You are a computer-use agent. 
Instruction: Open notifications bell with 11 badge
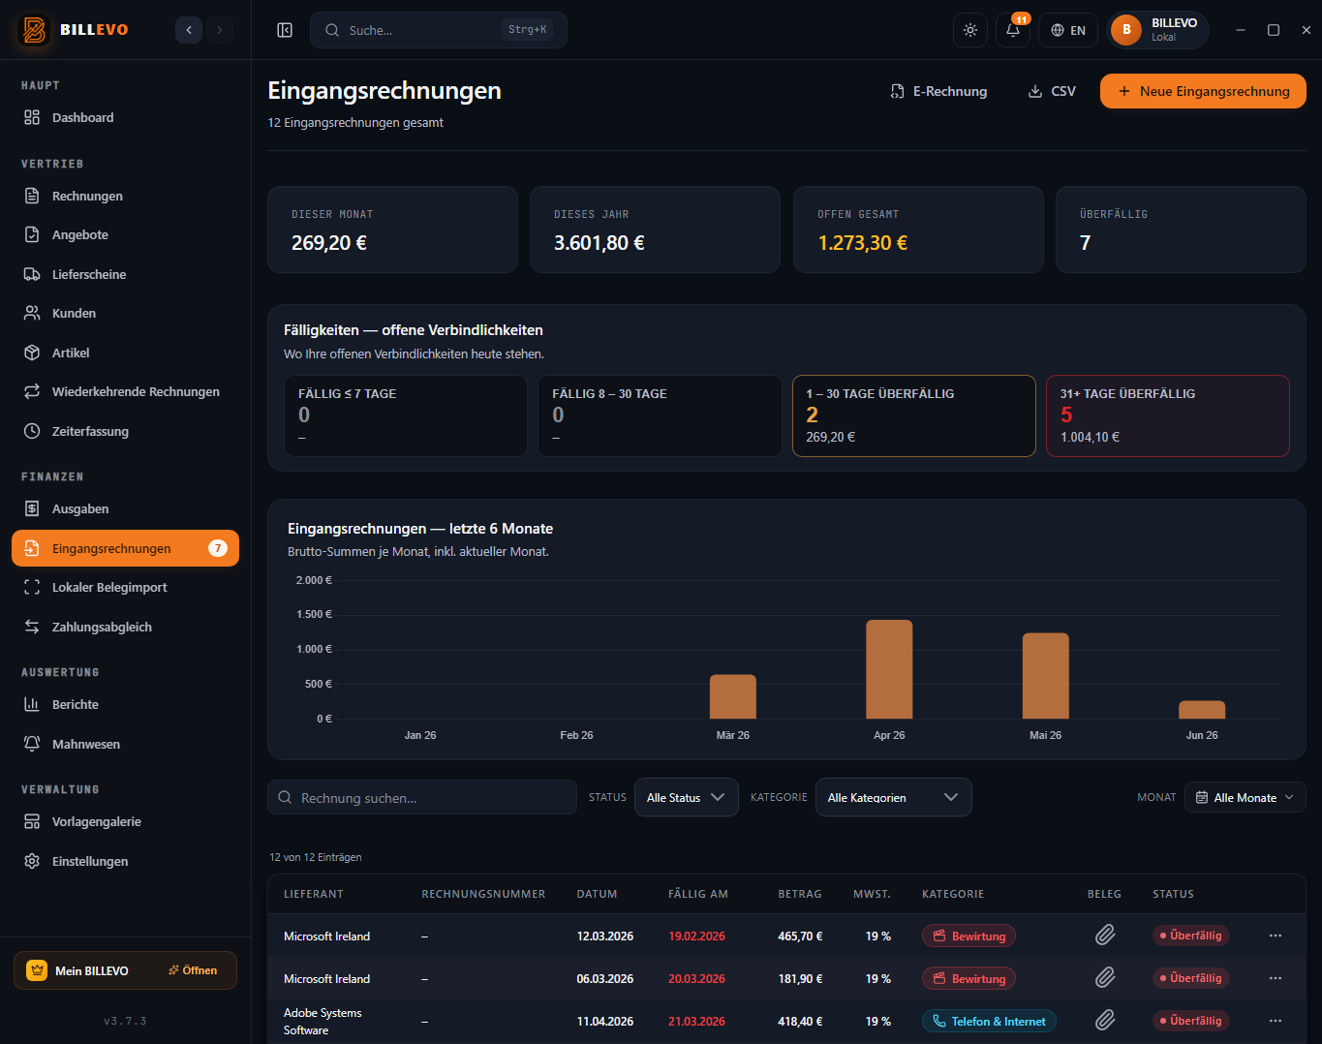(1013, 30)
